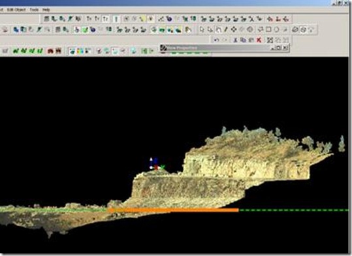
Task: Toggle the select-all corner handles icon
Action: point(270,40)
